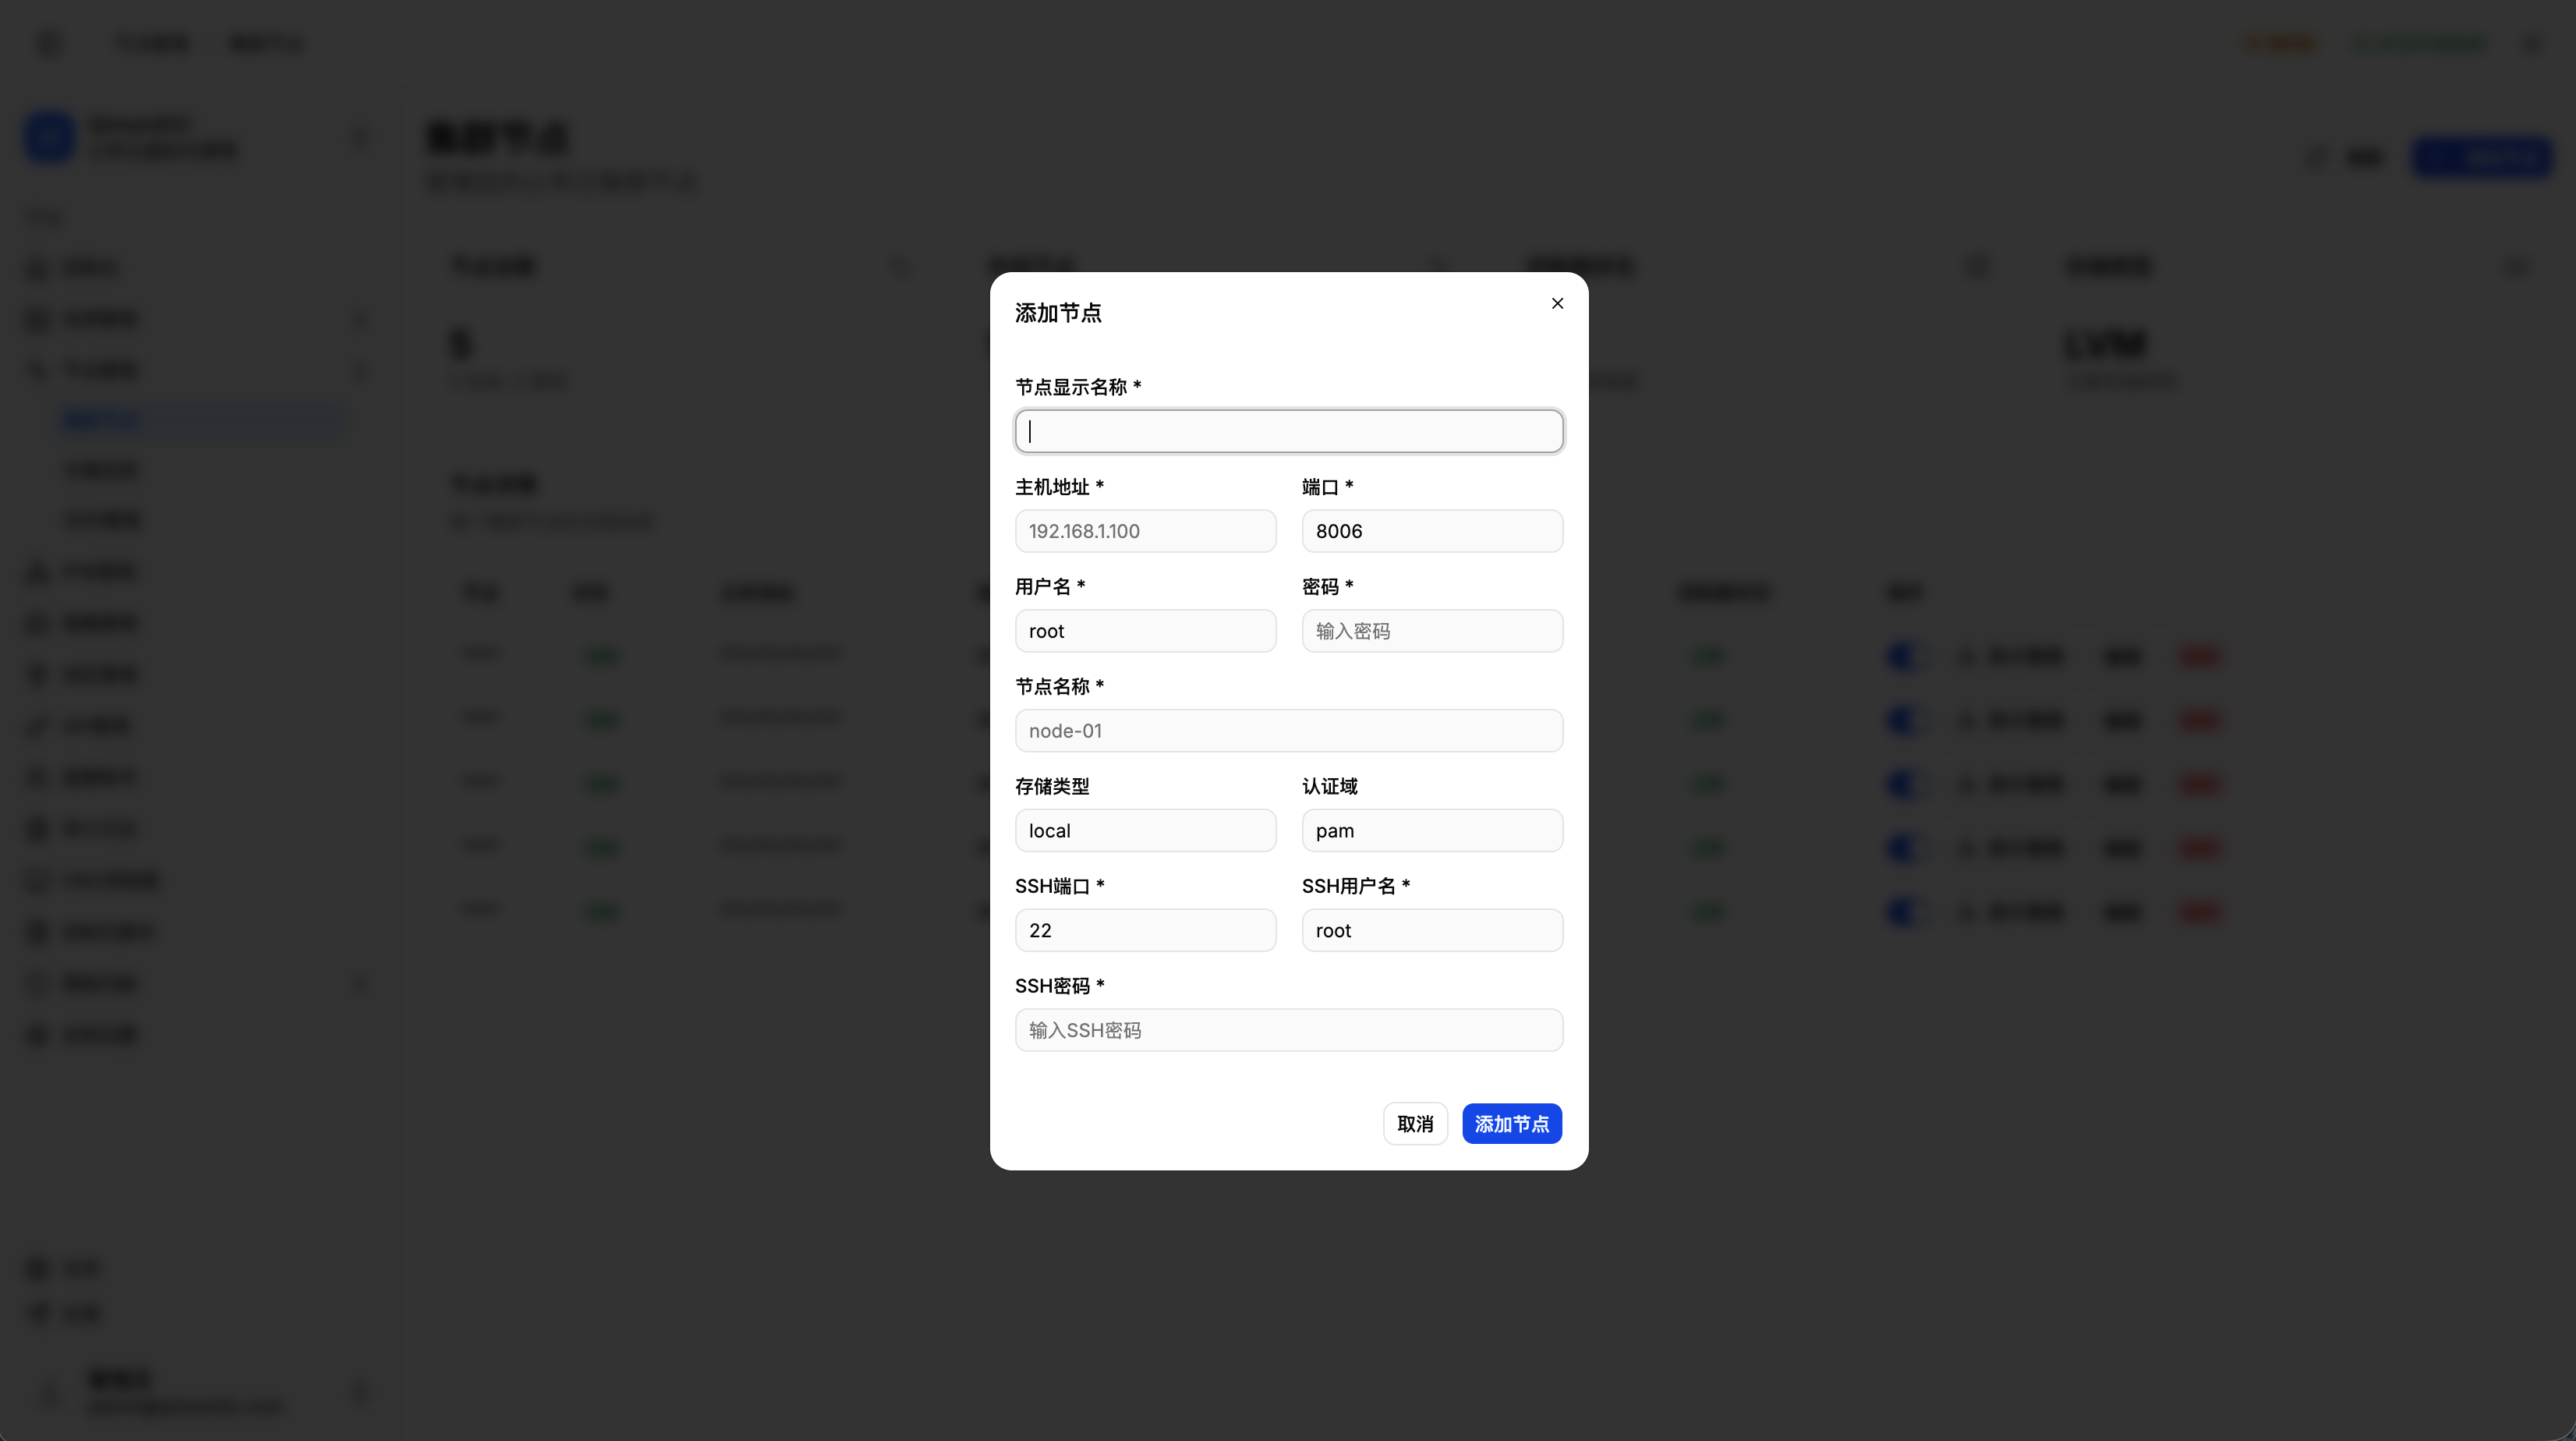This screenshot has height=1441, width=2576.
Task: Click the 节点名称 field showing node-01
Action: coord(1289,731)
